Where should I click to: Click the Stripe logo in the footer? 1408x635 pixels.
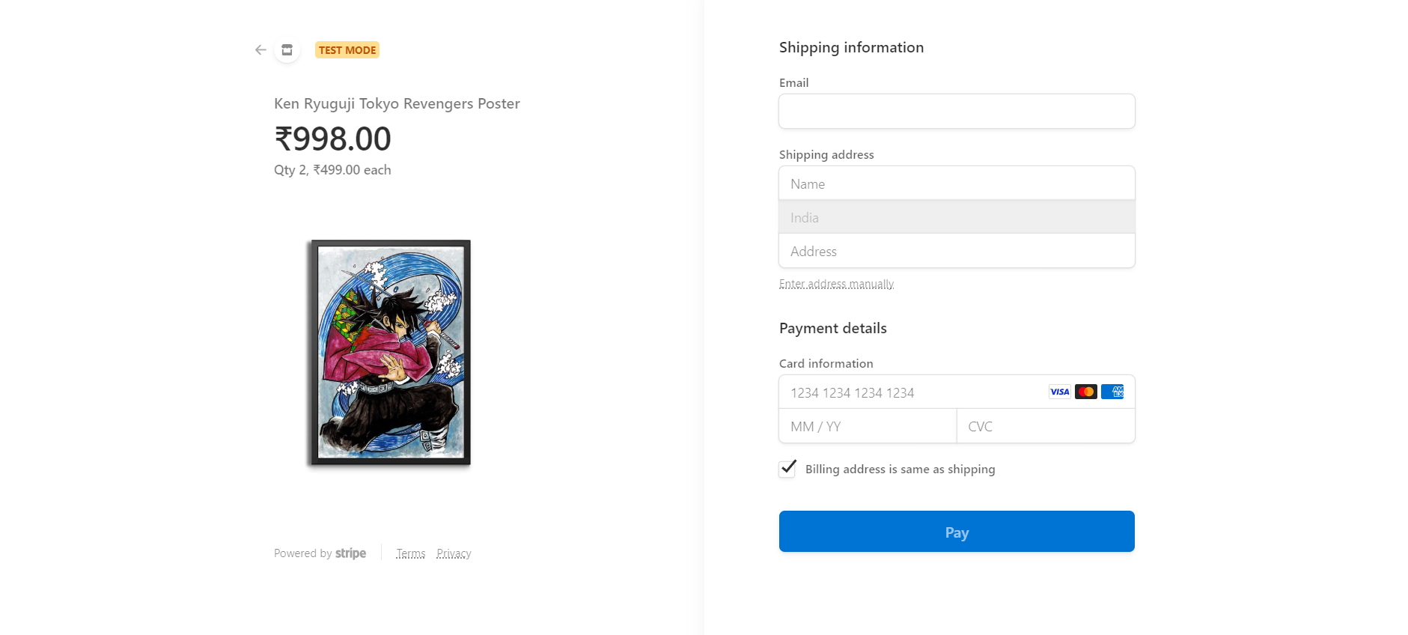pos(350,553)
